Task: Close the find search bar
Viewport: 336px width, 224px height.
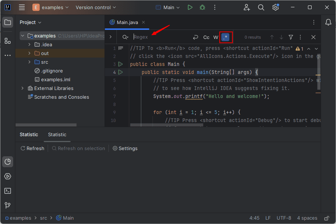Action: point(313,37)
